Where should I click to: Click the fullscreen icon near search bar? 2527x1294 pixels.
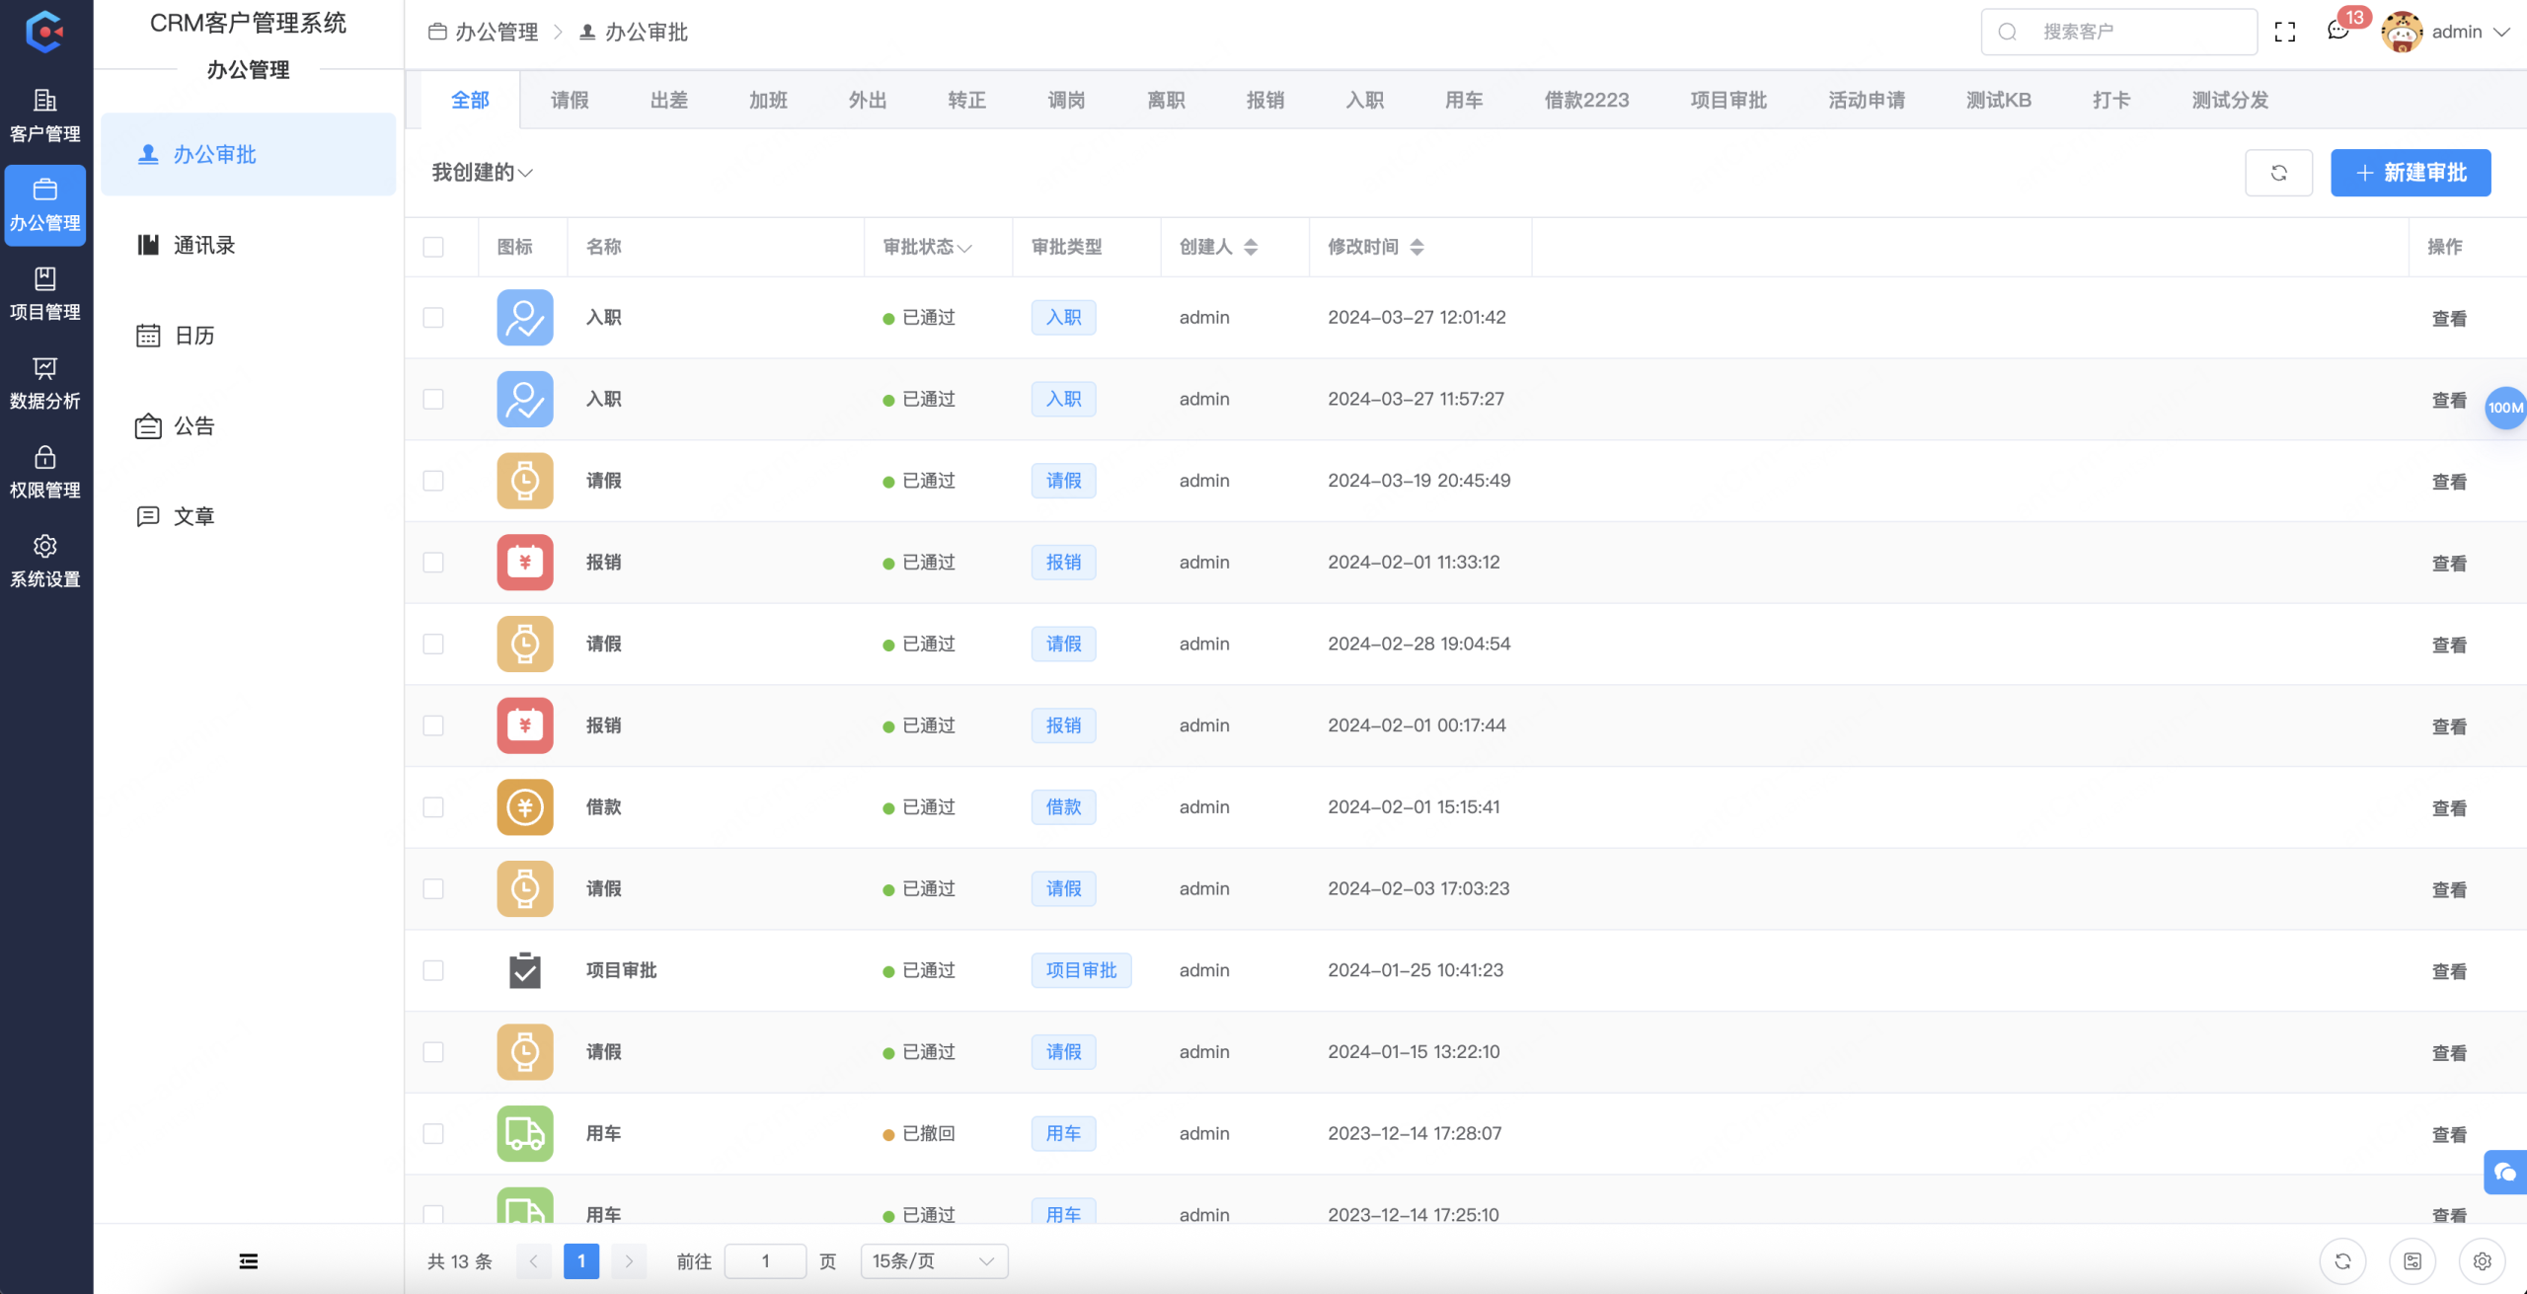(2285, 31)
